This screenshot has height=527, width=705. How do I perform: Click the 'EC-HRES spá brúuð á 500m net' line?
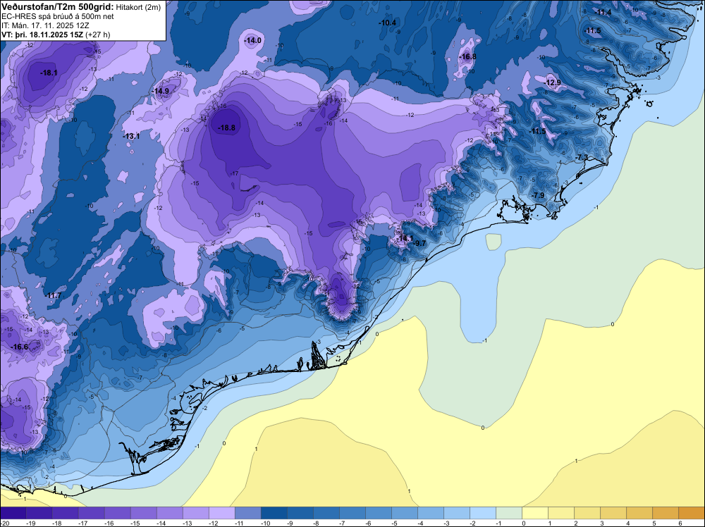pos(58,16)
